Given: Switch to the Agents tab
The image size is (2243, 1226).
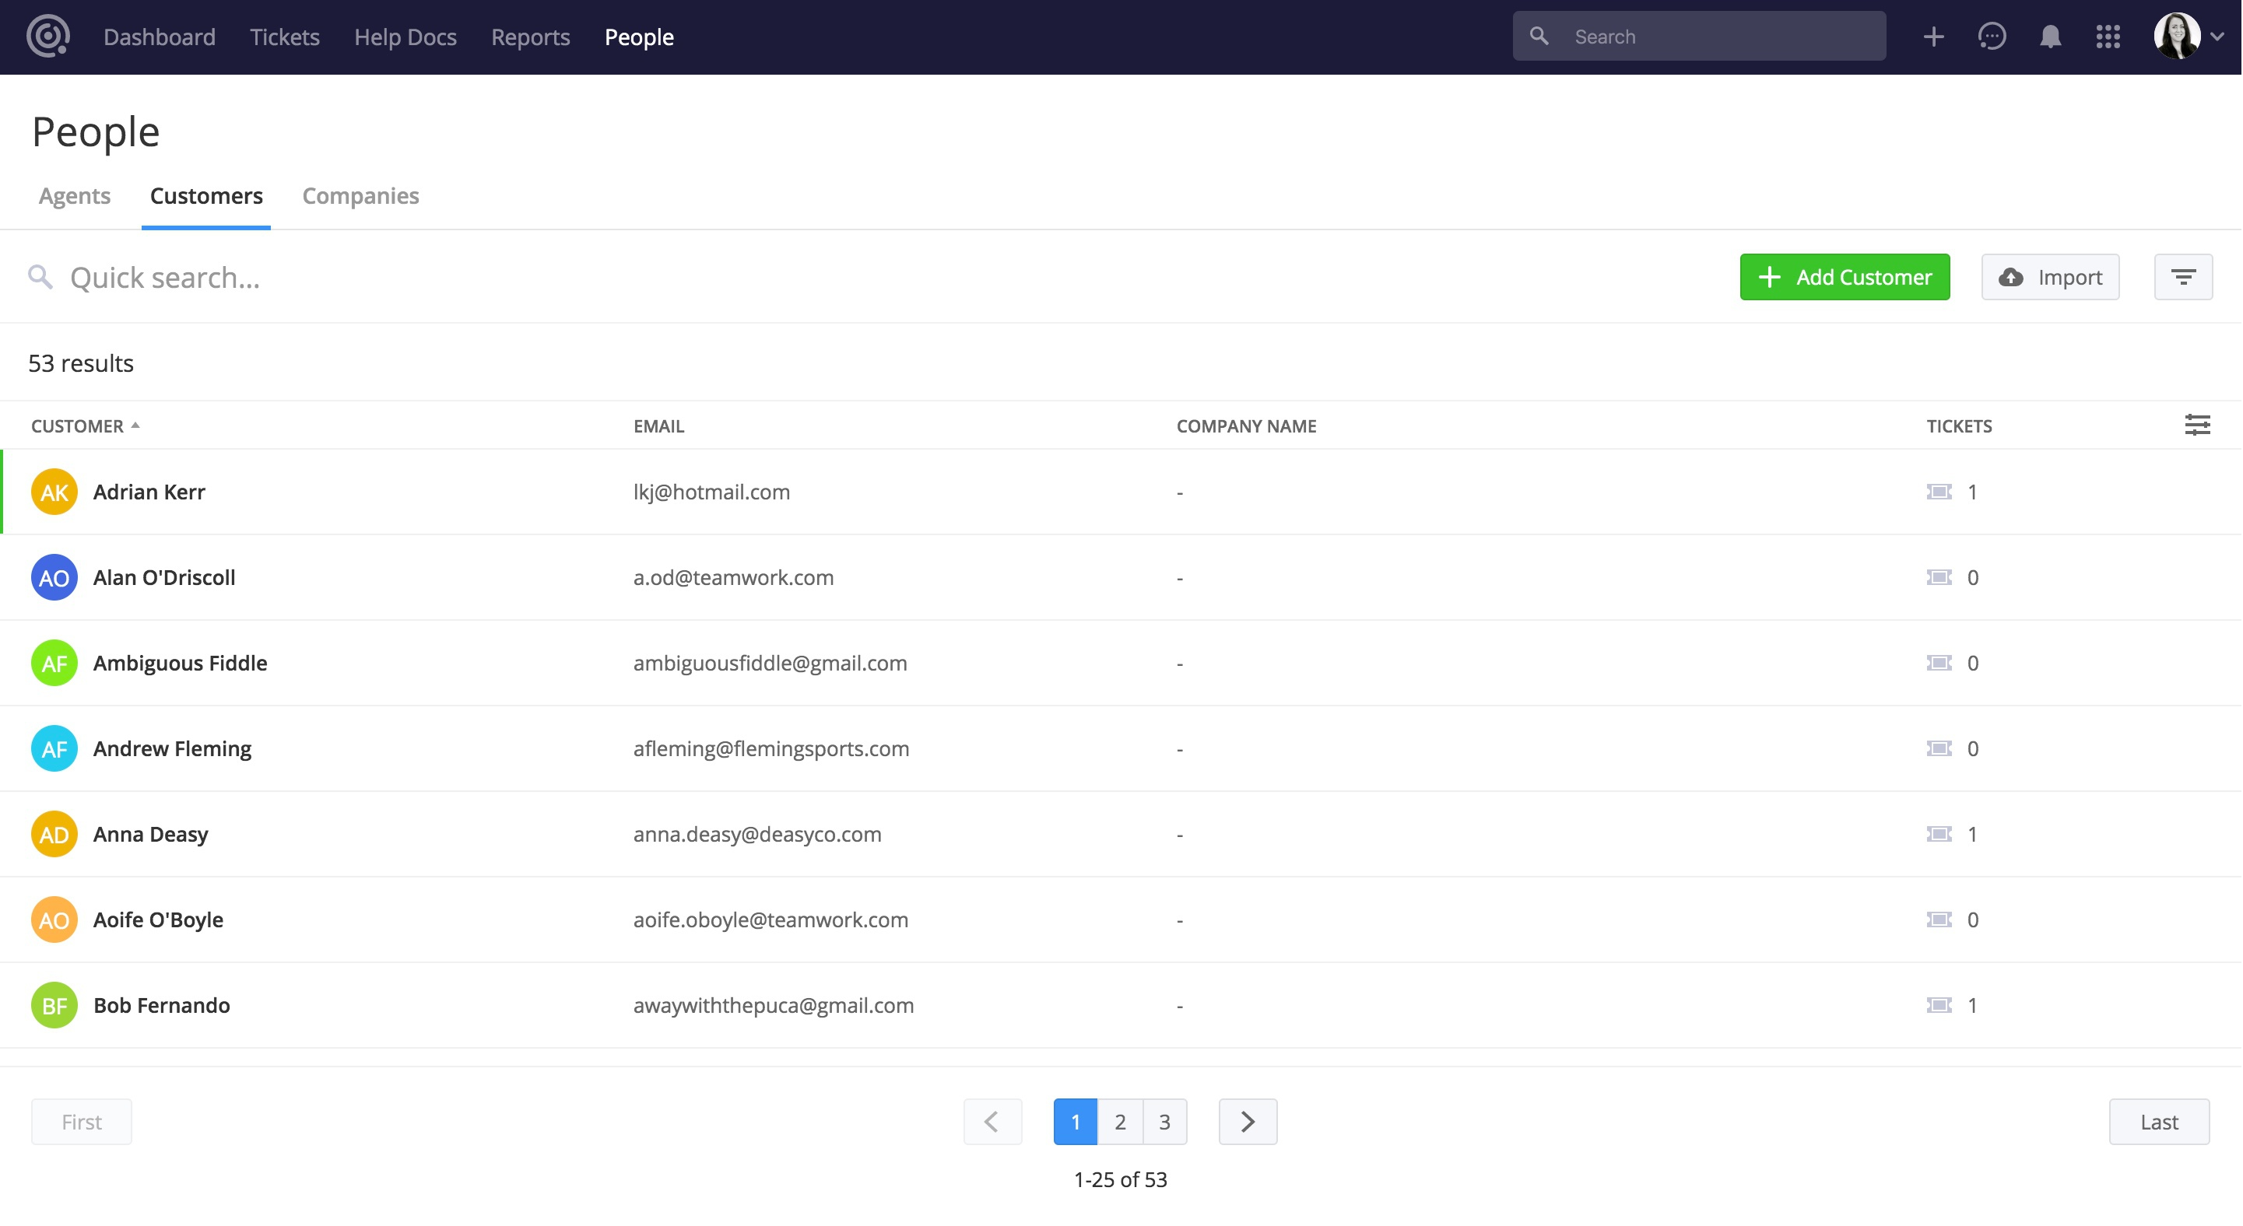Looking at the screenshot, I should (74, 196).
